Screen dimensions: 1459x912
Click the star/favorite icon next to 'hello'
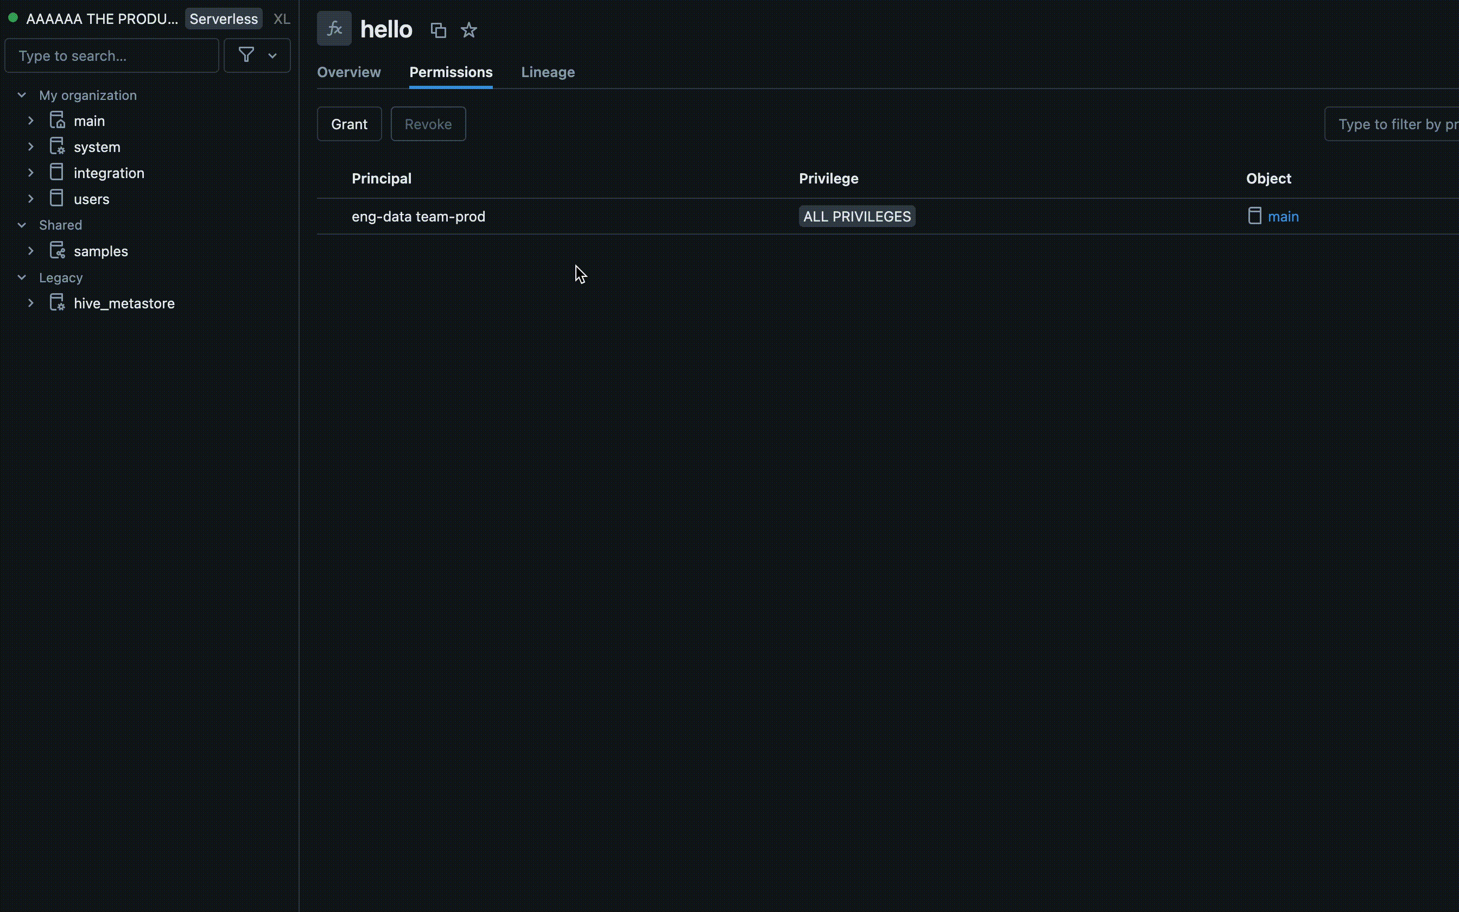click(470, 29)
